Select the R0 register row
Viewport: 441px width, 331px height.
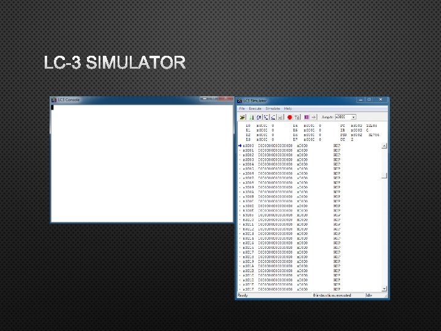(260, 126)
